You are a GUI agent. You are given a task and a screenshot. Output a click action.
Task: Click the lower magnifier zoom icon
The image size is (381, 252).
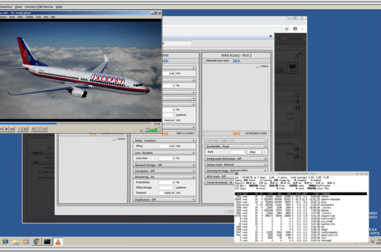pyautogui.click(x=297, y=156)
